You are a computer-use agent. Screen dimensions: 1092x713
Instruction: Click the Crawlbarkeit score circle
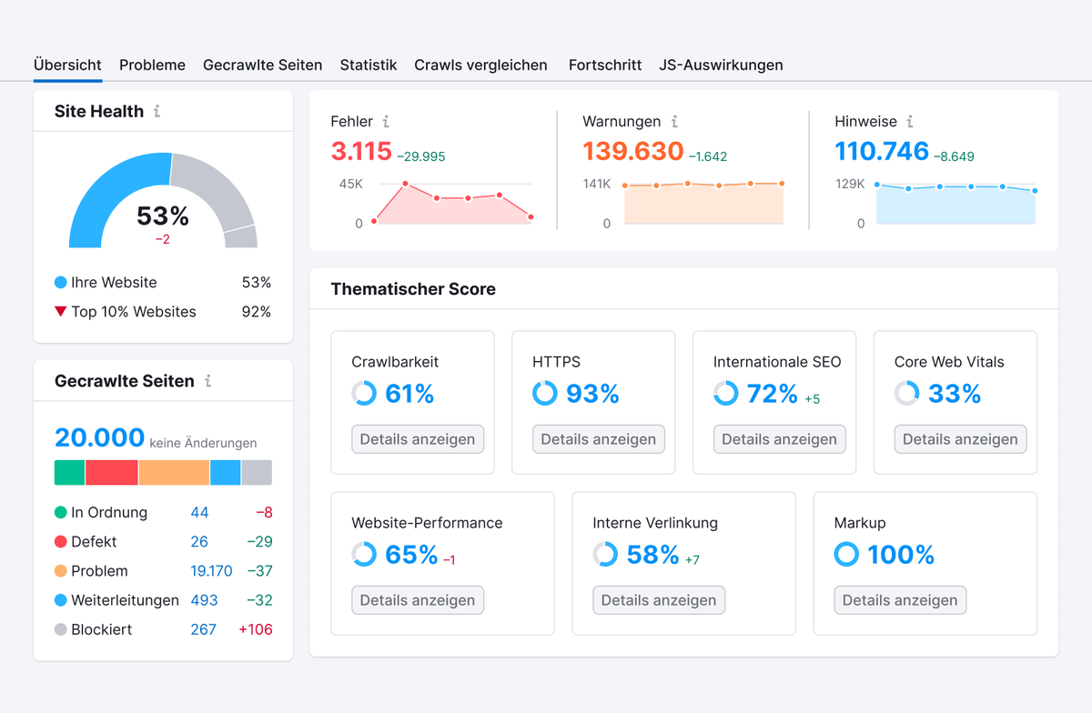tap(363, 394)
